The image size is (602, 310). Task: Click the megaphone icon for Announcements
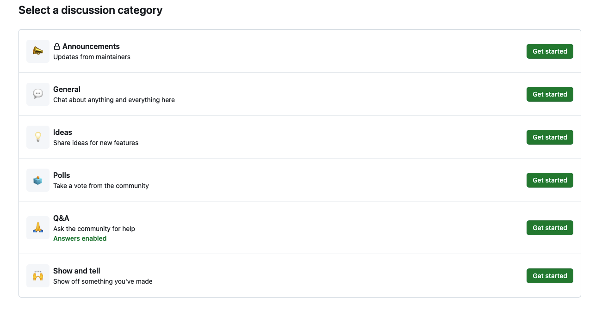(x=38, y=51)
